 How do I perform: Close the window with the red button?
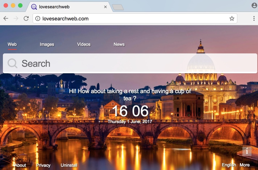point(6,5)
